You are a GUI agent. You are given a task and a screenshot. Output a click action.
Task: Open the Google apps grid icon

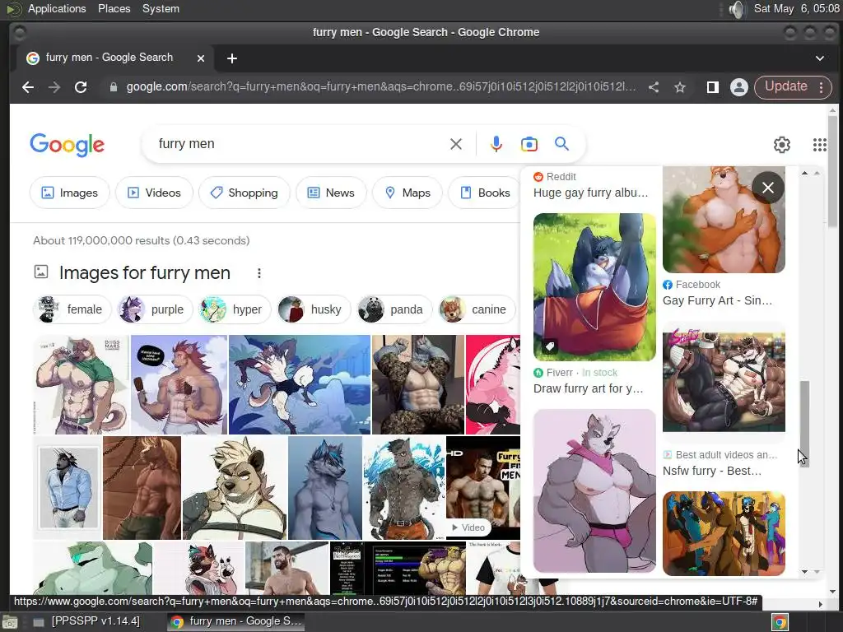(820, 145)
